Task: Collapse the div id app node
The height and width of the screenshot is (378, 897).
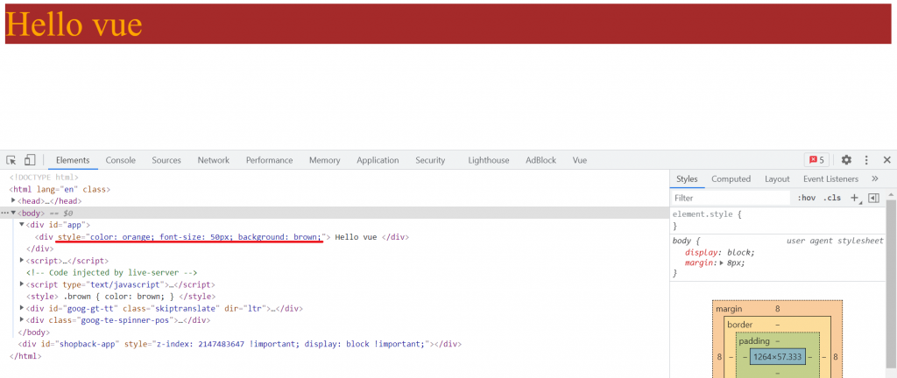Action: [22, 224]
